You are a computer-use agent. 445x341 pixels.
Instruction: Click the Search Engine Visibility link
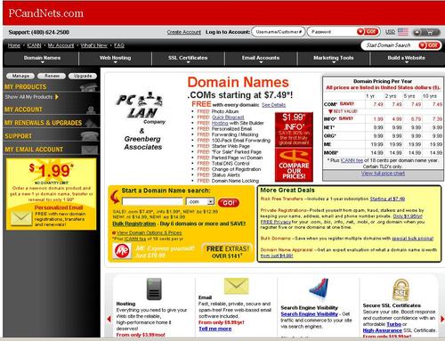click(309, 314)
